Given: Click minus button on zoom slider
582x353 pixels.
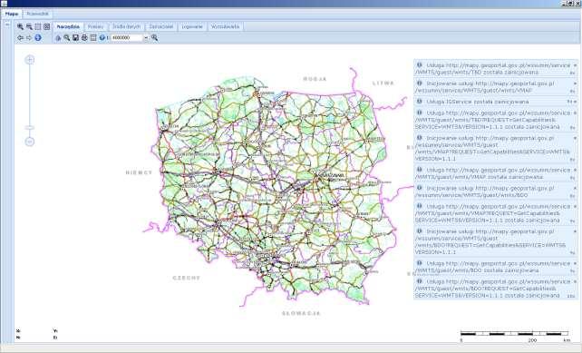Looking at the screenshot, I should pos(30,142).
